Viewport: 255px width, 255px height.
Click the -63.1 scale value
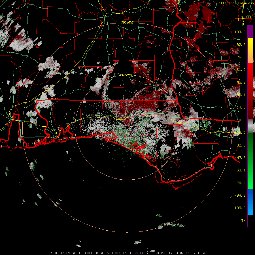click(240, 170)
